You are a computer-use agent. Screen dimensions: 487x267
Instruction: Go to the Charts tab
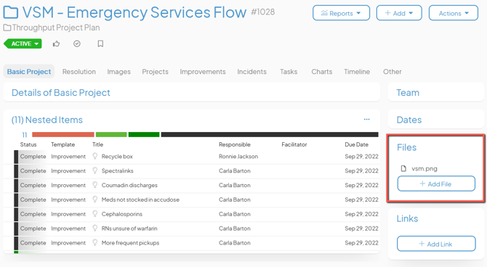pos(322,72)
